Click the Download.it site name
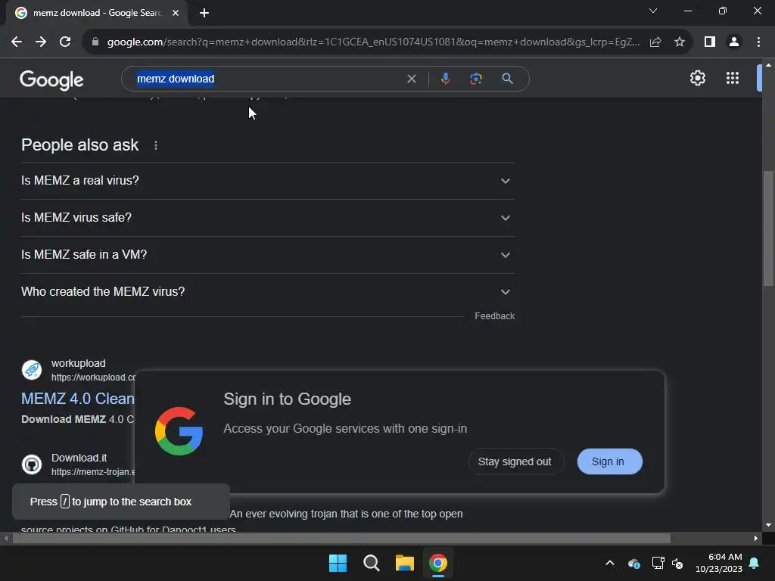The width and height of the screenshot is (775, 581). pyautogui.click(x=79, y=458)
